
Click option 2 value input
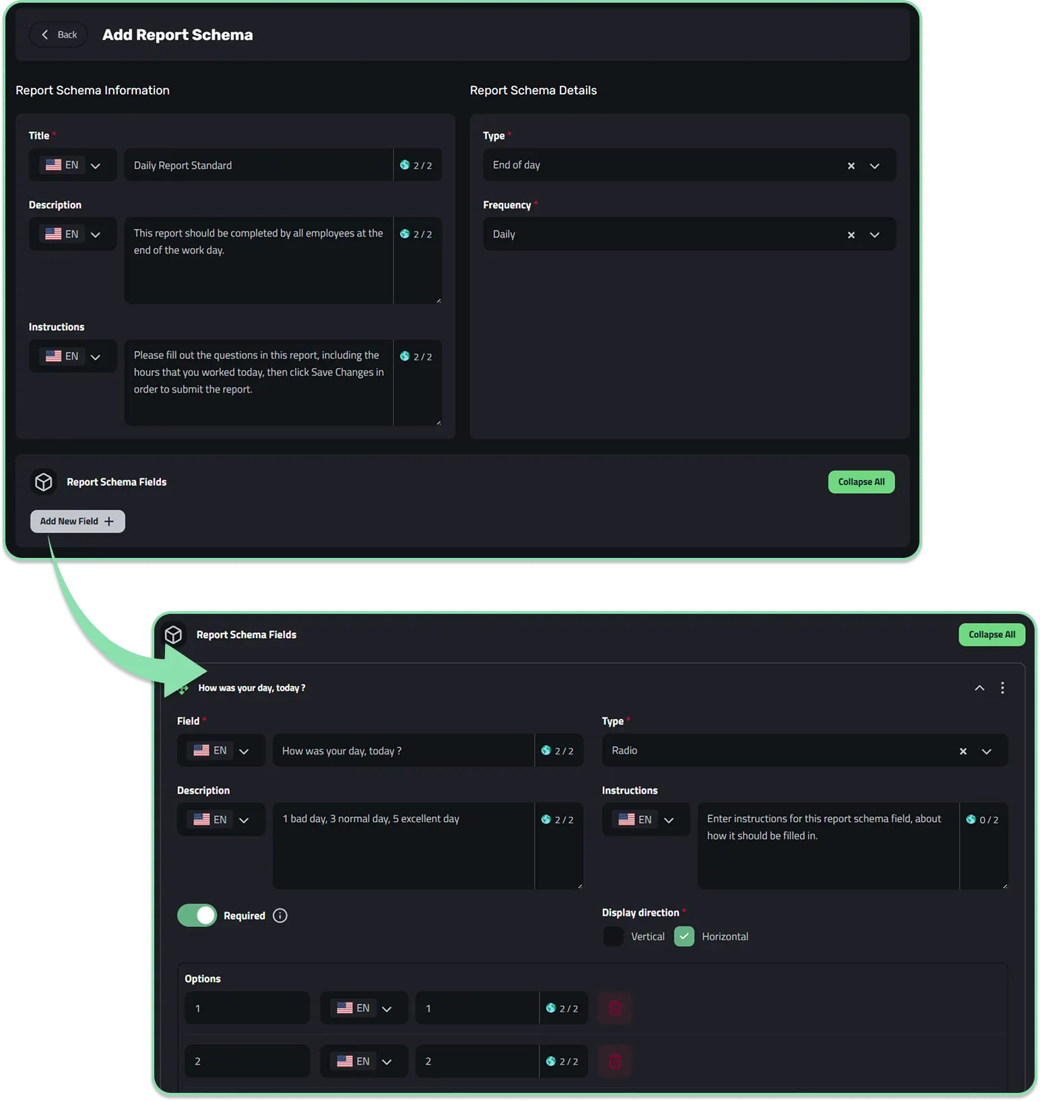click(247, 1061)
